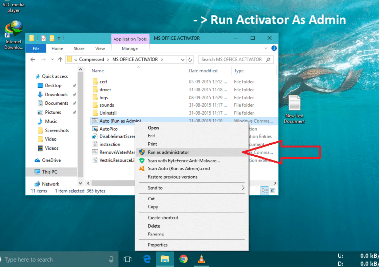Screen dimensions: 379x267
Task: Choose Edit in the context menu
Action: [x=191, y=136]
